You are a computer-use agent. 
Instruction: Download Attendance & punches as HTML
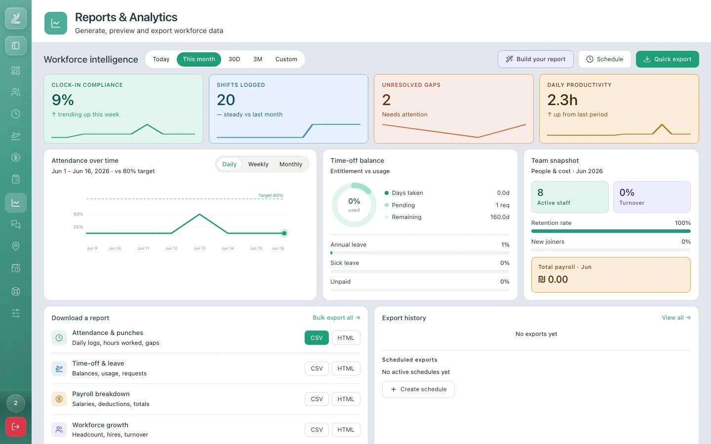(346, 338)
